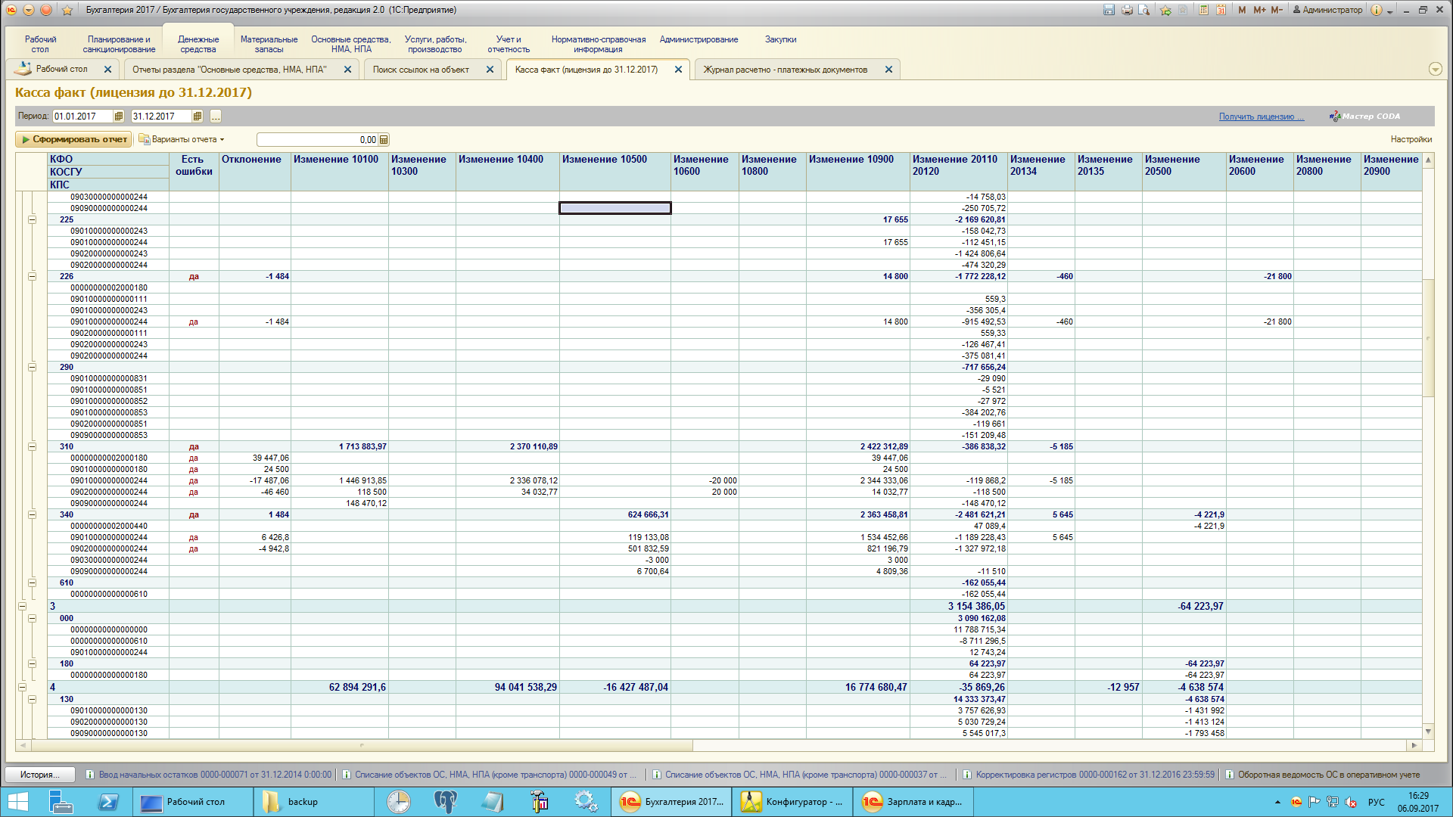The width and height of the screenshot is (1453, 817).
Task: Open the favorites star next to the title
Action: tap(67, 10)
